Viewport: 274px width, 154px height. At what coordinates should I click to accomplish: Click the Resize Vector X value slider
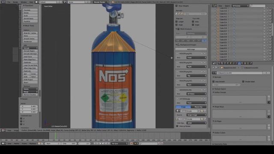29,106
